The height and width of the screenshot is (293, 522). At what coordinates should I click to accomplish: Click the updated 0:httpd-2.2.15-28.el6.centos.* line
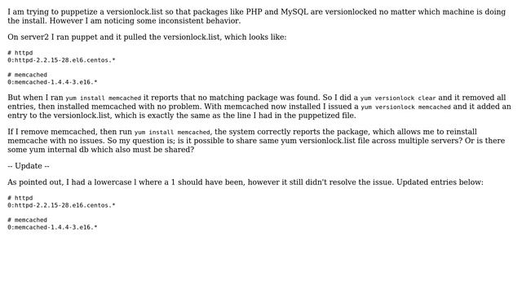[61, 205]
